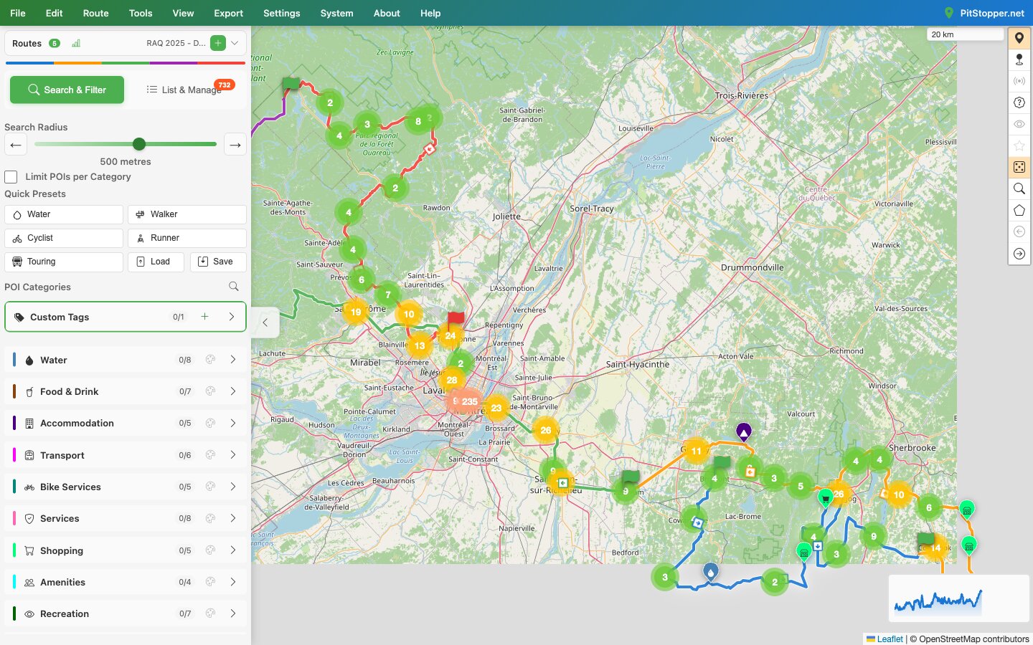The height and width of the screenshot is (645, 1033).
Task: Click the blue segment of route color bar
Action: (x=29, y=63)
